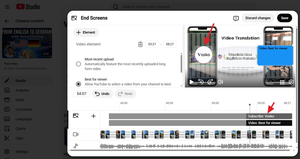The width and height of the screenshot is (300, 159).
Task: Select the Most recent upload option
Action: click(x=78, y=64)
